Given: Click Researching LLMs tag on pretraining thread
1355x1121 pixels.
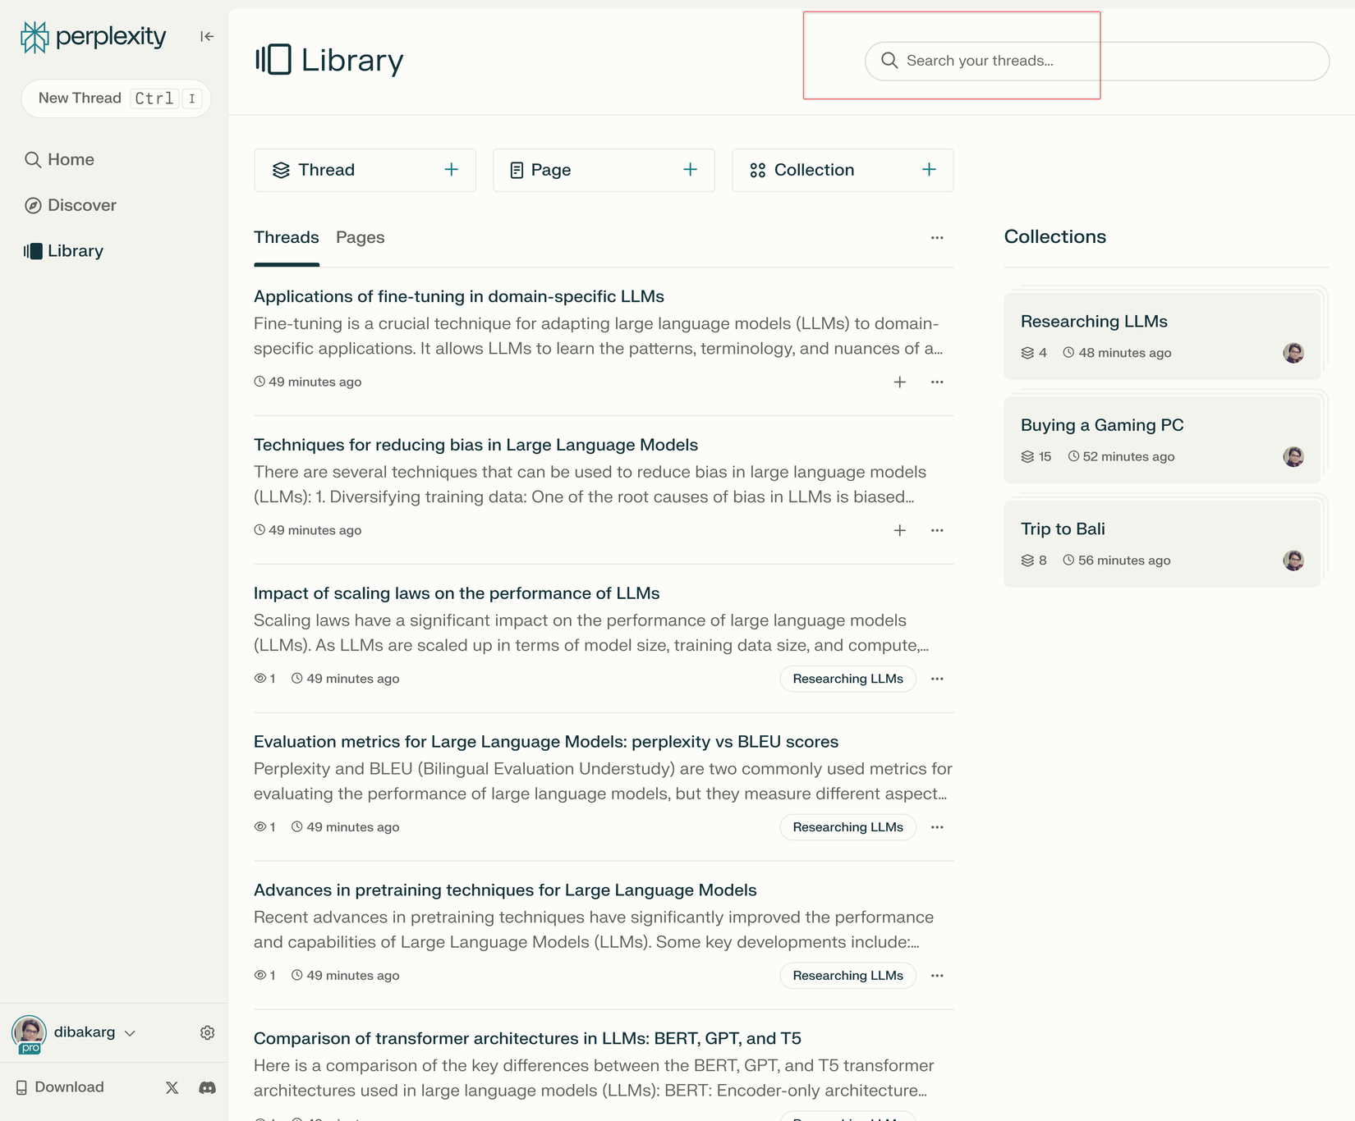Looking at the screenshot, I should 847,976.
